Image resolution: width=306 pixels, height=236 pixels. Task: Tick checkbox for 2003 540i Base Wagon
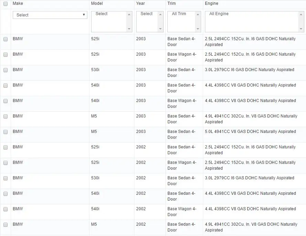click(x=6, y=101)
